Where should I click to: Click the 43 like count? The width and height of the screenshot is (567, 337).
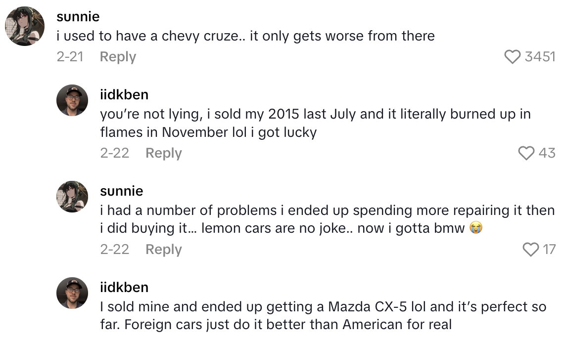point(547,153)
